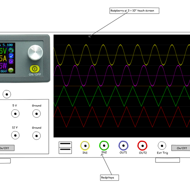Click the IN1 label text
The image size is (190, 190).
click(85, 153)
